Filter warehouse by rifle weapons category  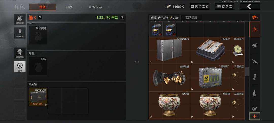click(255, 61)
